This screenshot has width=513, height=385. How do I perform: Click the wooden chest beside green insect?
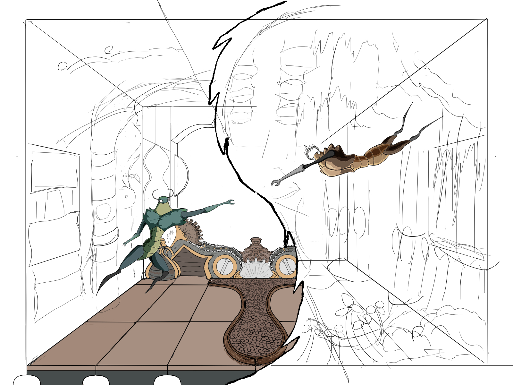[189, 264]
